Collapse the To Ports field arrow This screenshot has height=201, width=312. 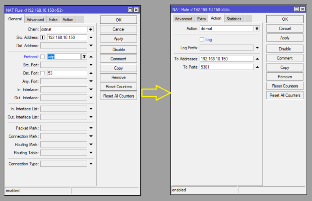click(x=257, y=67)
